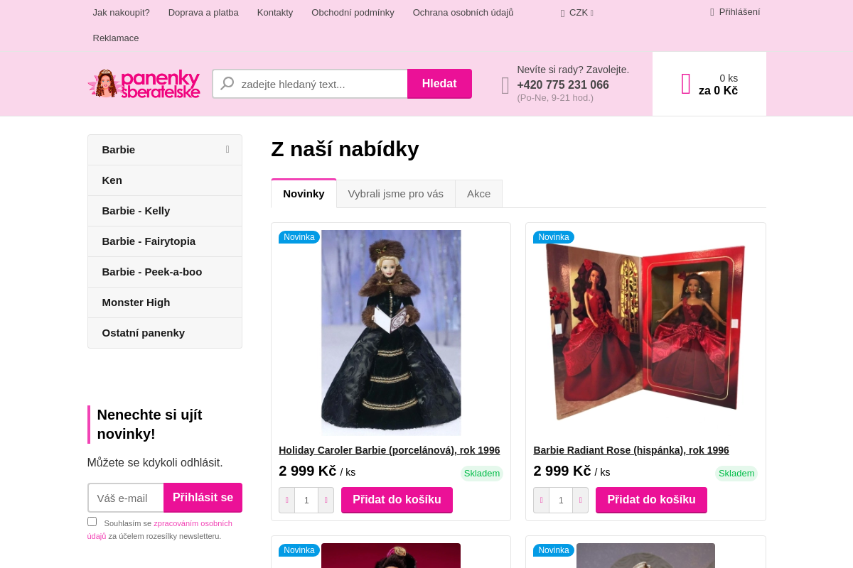
Task: Select the Vybrali jsme pro vás tab
Action: 396,193
